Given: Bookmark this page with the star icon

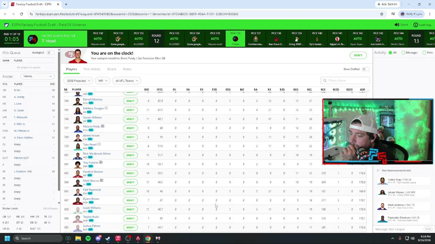Looking at the screenshot, I should [382, 14].
